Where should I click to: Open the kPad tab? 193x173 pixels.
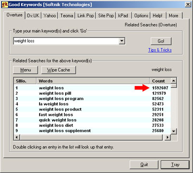click(123, 16)
